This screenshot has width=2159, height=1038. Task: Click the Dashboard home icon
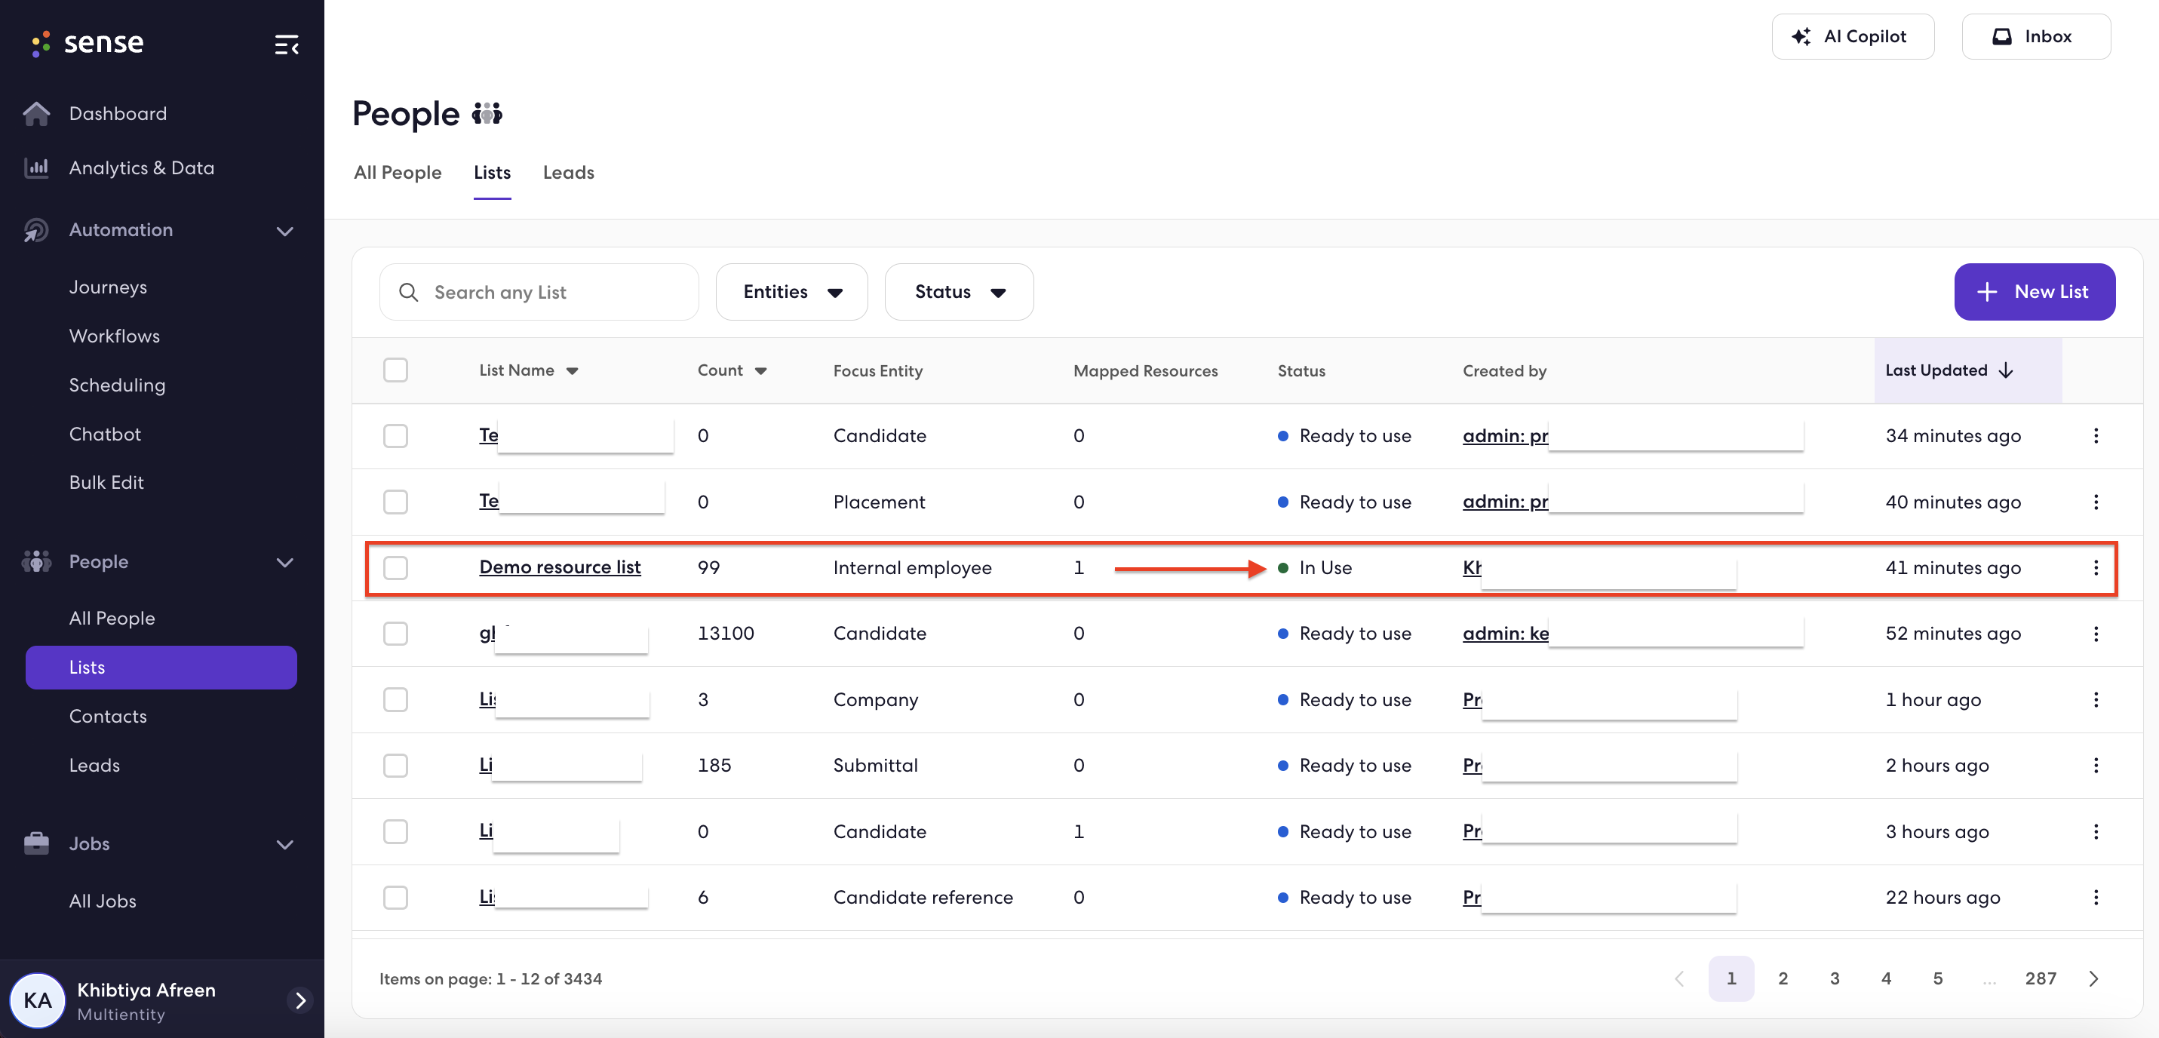(x=36, y=113)
